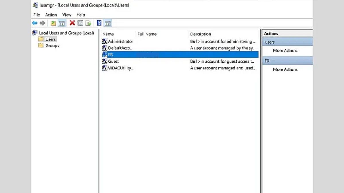The width and height of the screenshot is (344, 193).
Task: Toggle the console tree pane button
Action: coord(62,23)
